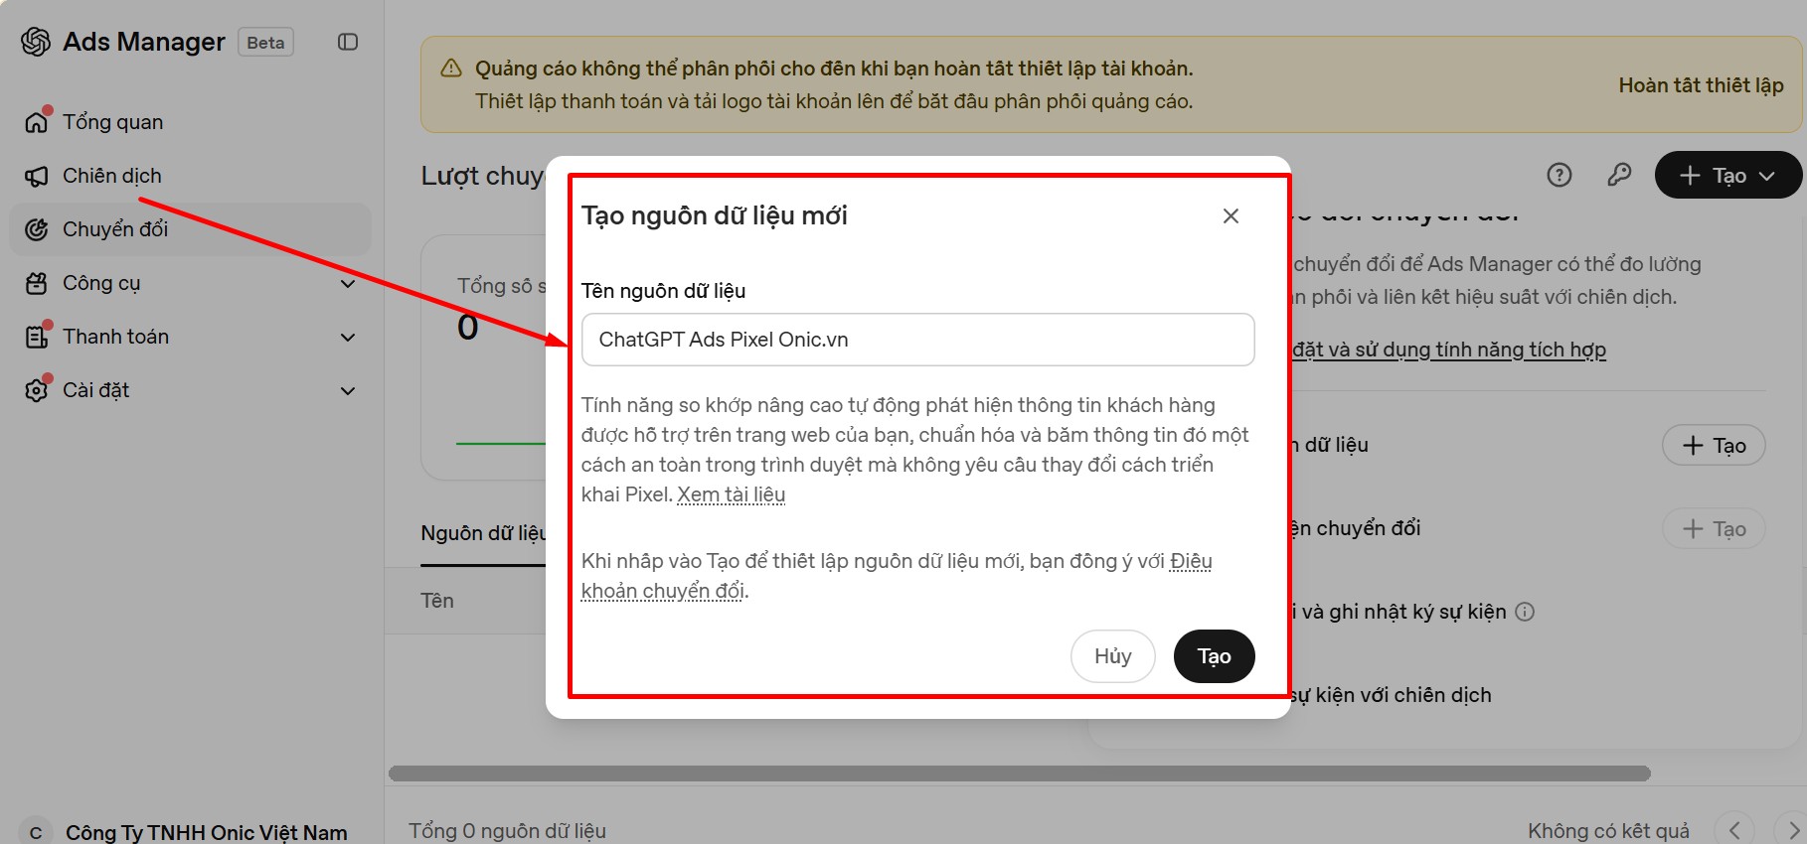The height and width of the screenshot is (844, 1807).
Task: Click the megaphone icon beside Chiến dịch
Action: (x=37, y=176)
